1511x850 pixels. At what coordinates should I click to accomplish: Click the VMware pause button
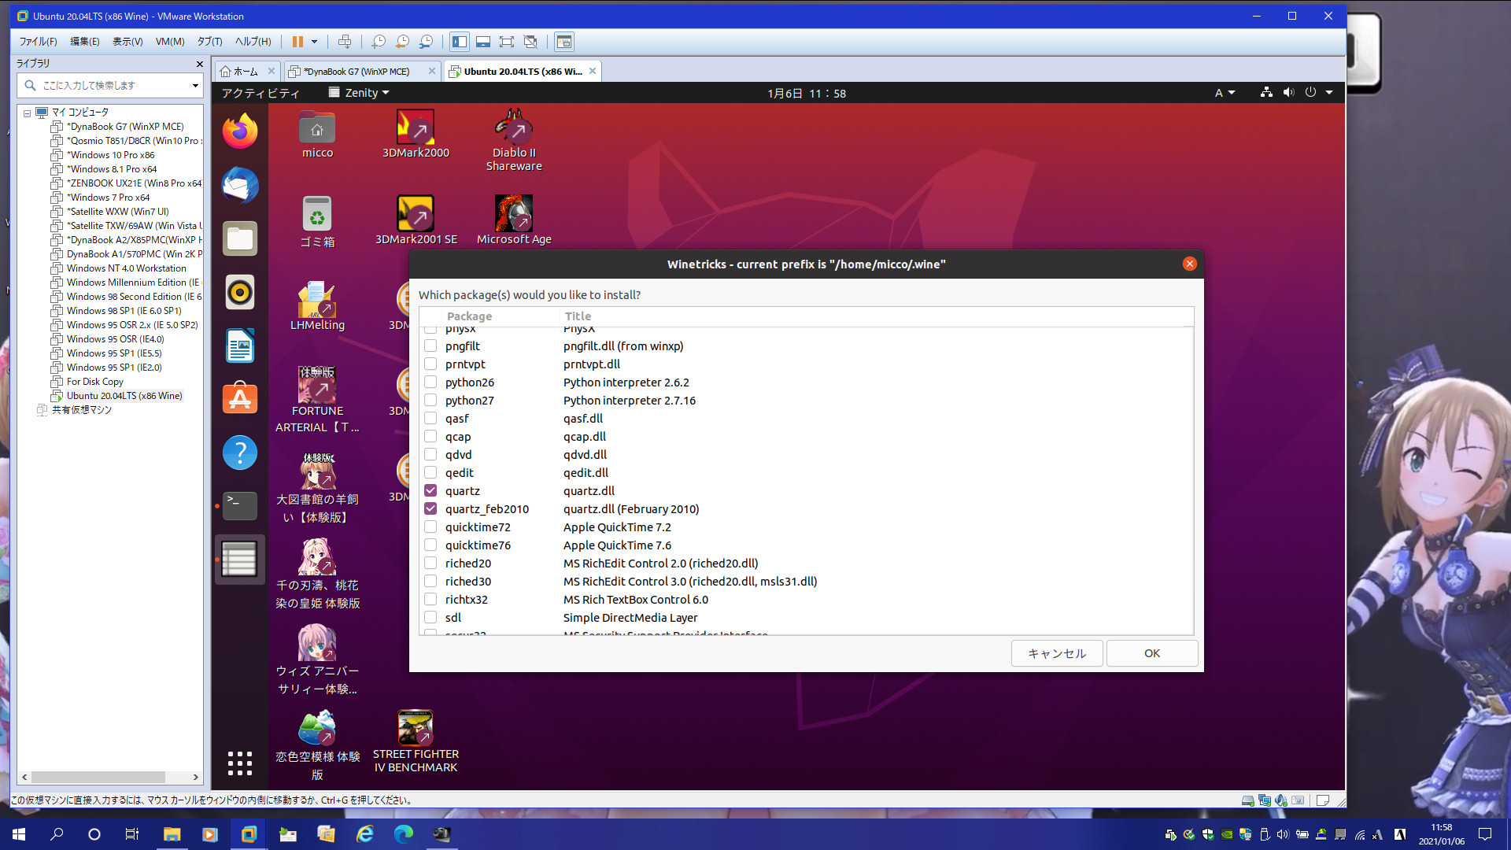pos(297,42)
